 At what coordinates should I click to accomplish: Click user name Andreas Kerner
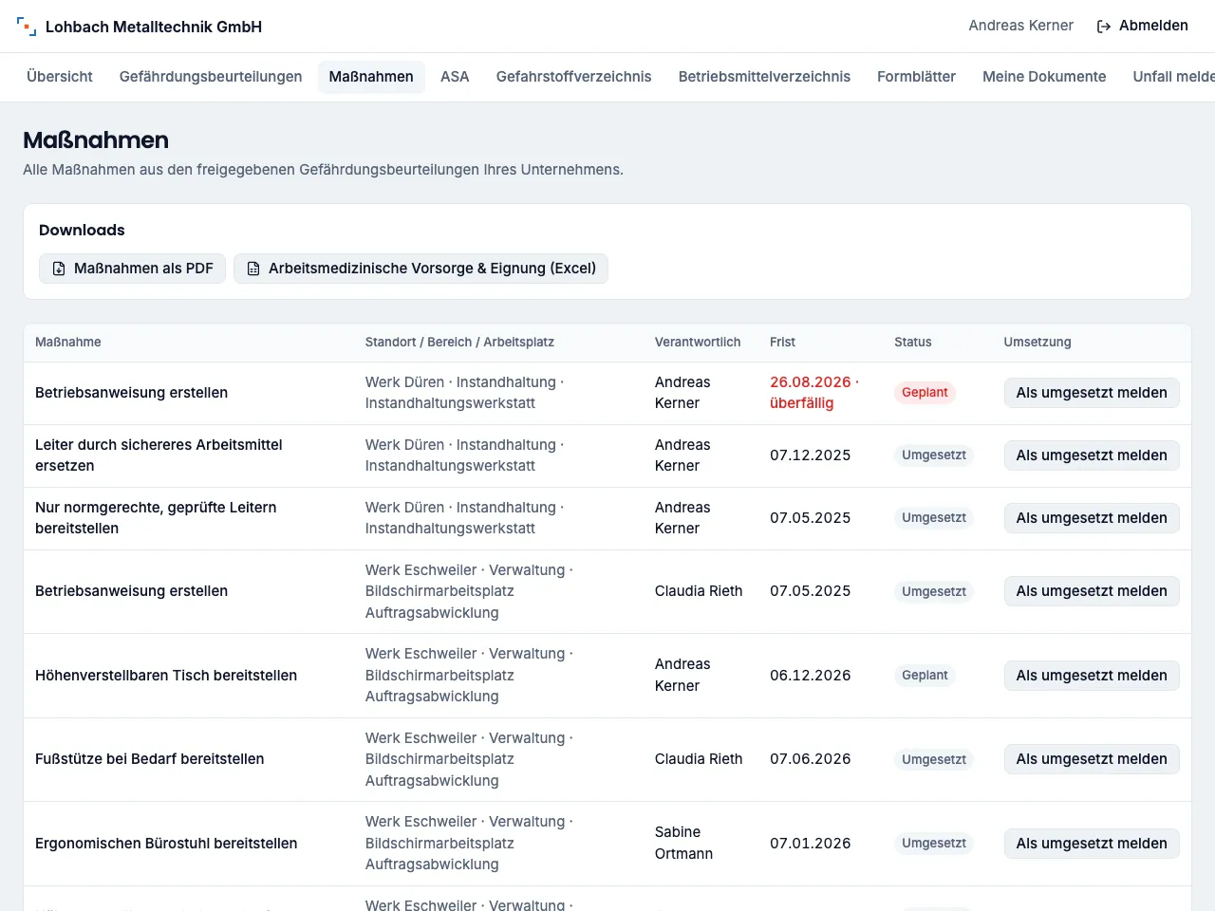[1020, 26]
